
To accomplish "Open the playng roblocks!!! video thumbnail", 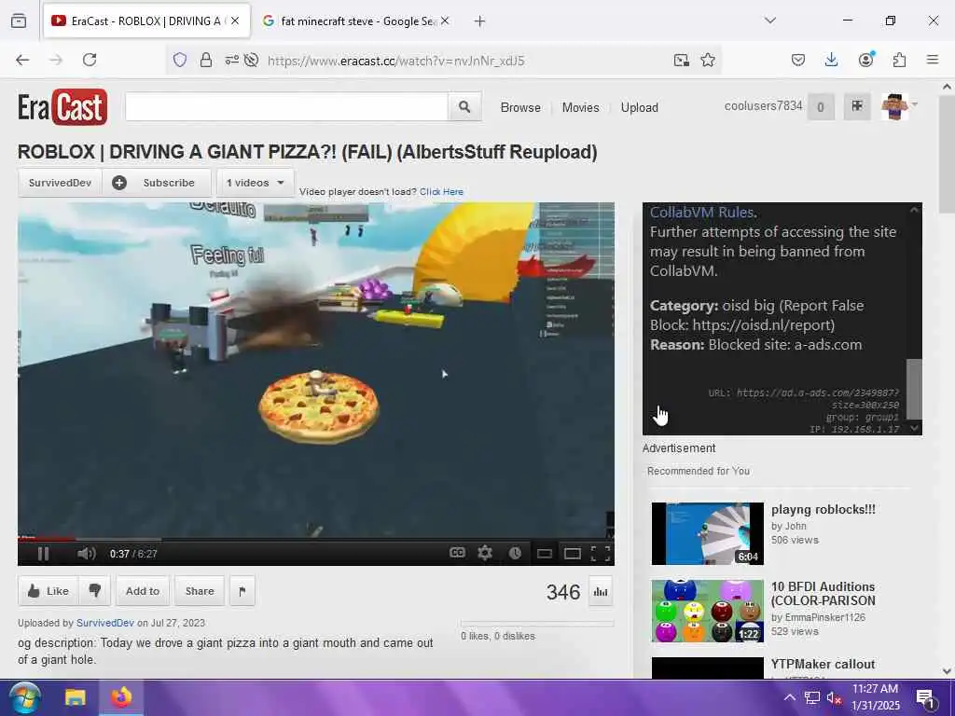I will pyautogui.click(x=708, y=533).
